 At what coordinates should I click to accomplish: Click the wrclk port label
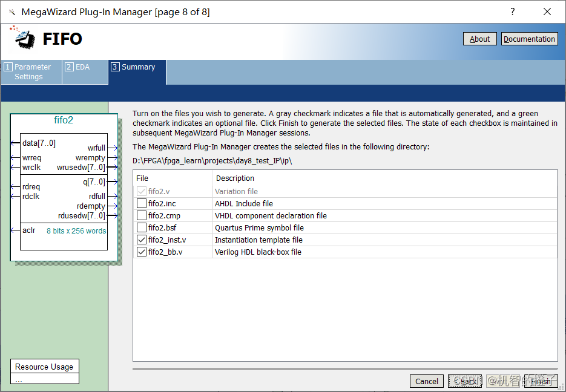click(31, 168)
